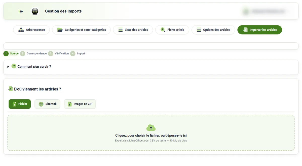Screen dimensions: 302x166
Task: Click the Liste des articles list icon
Action: (121, 30)
